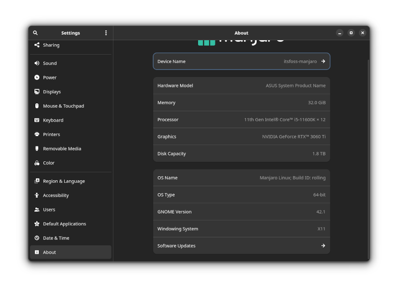The height and width of the screenshot is (292, 398).
Task: Open Mouse & Touchpad settings icon
Action: [36, 106]
